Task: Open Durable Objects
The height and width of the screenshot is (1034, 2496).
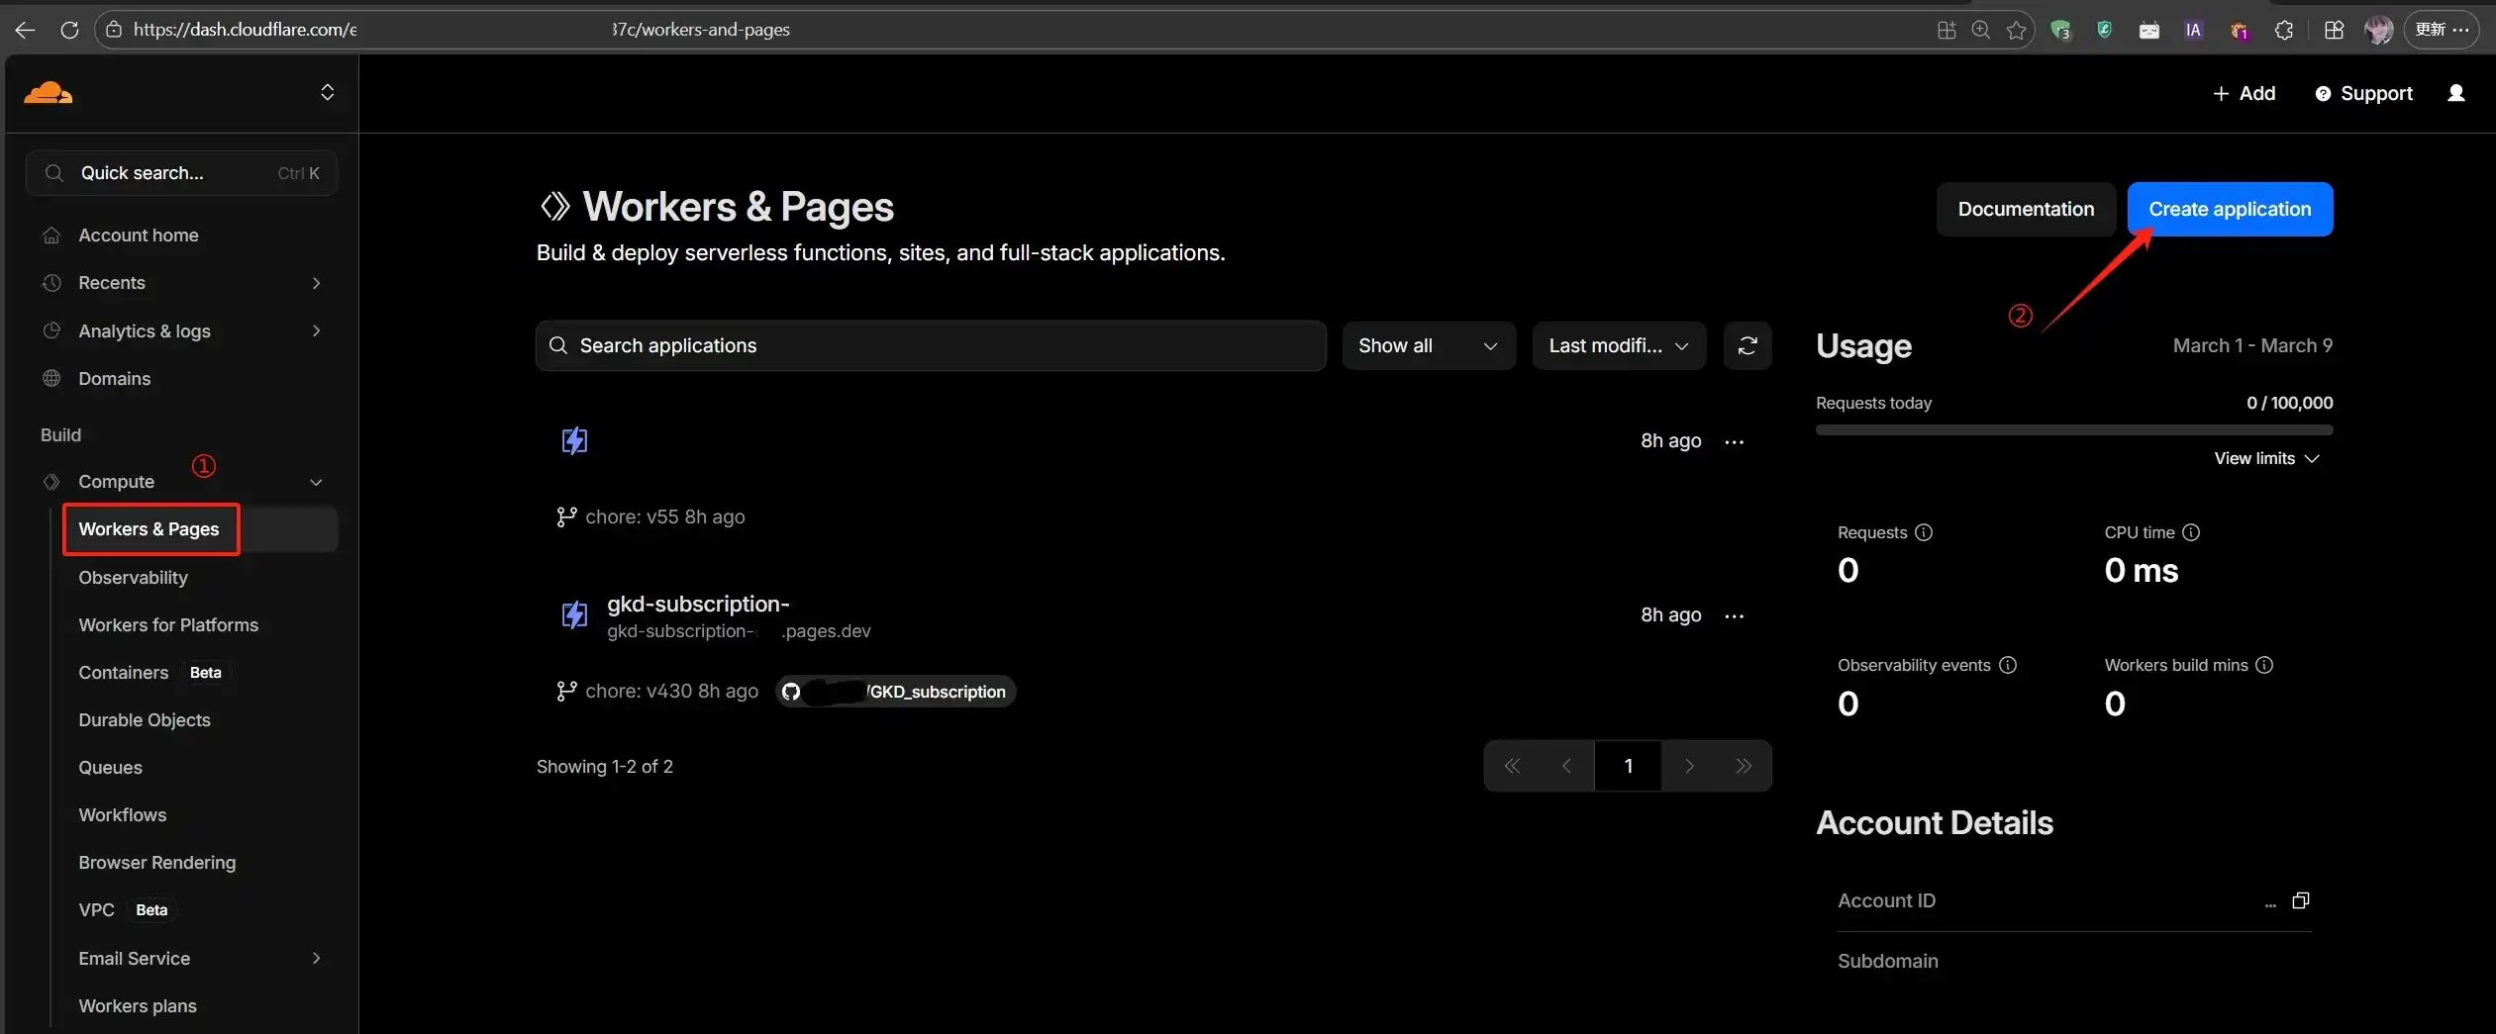Action: coord(145,719)
